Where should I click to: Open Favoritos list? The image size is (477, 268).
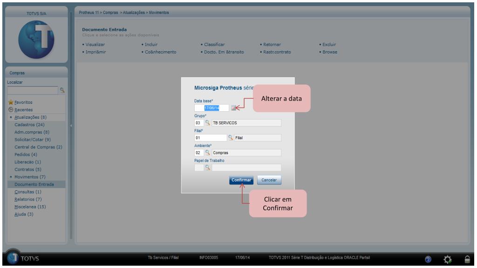coord(23,102)
